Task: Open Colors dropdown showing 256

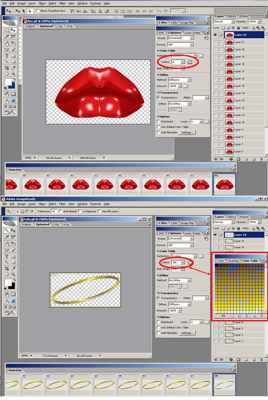Action: [182, 262]
